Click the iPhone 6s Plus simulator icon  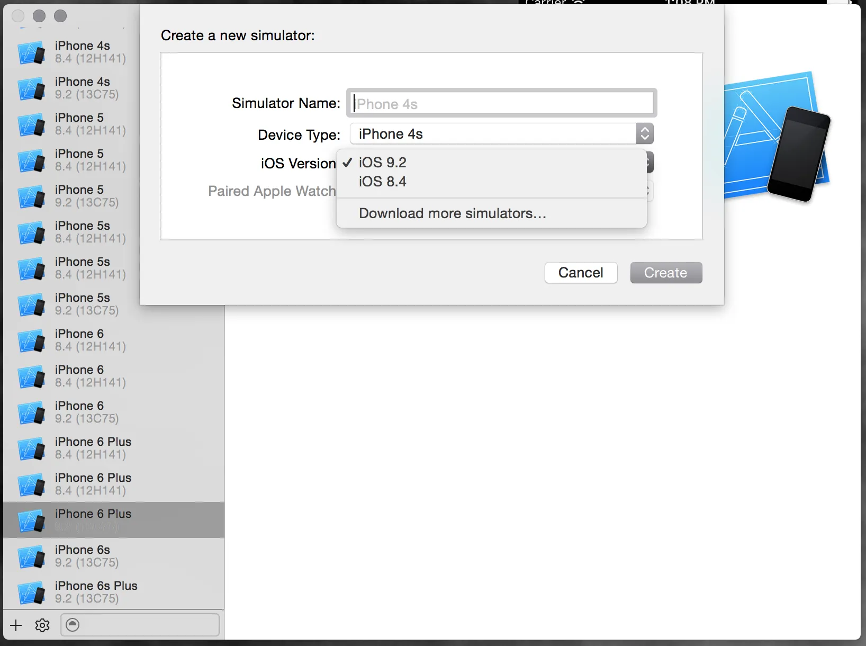pyautogui.click(x=31, y=593)
